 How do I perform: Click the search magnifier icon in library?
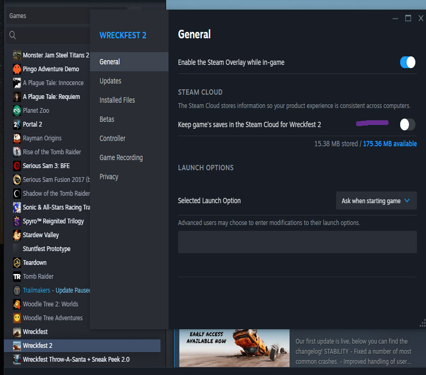click(x=12, y=35)
